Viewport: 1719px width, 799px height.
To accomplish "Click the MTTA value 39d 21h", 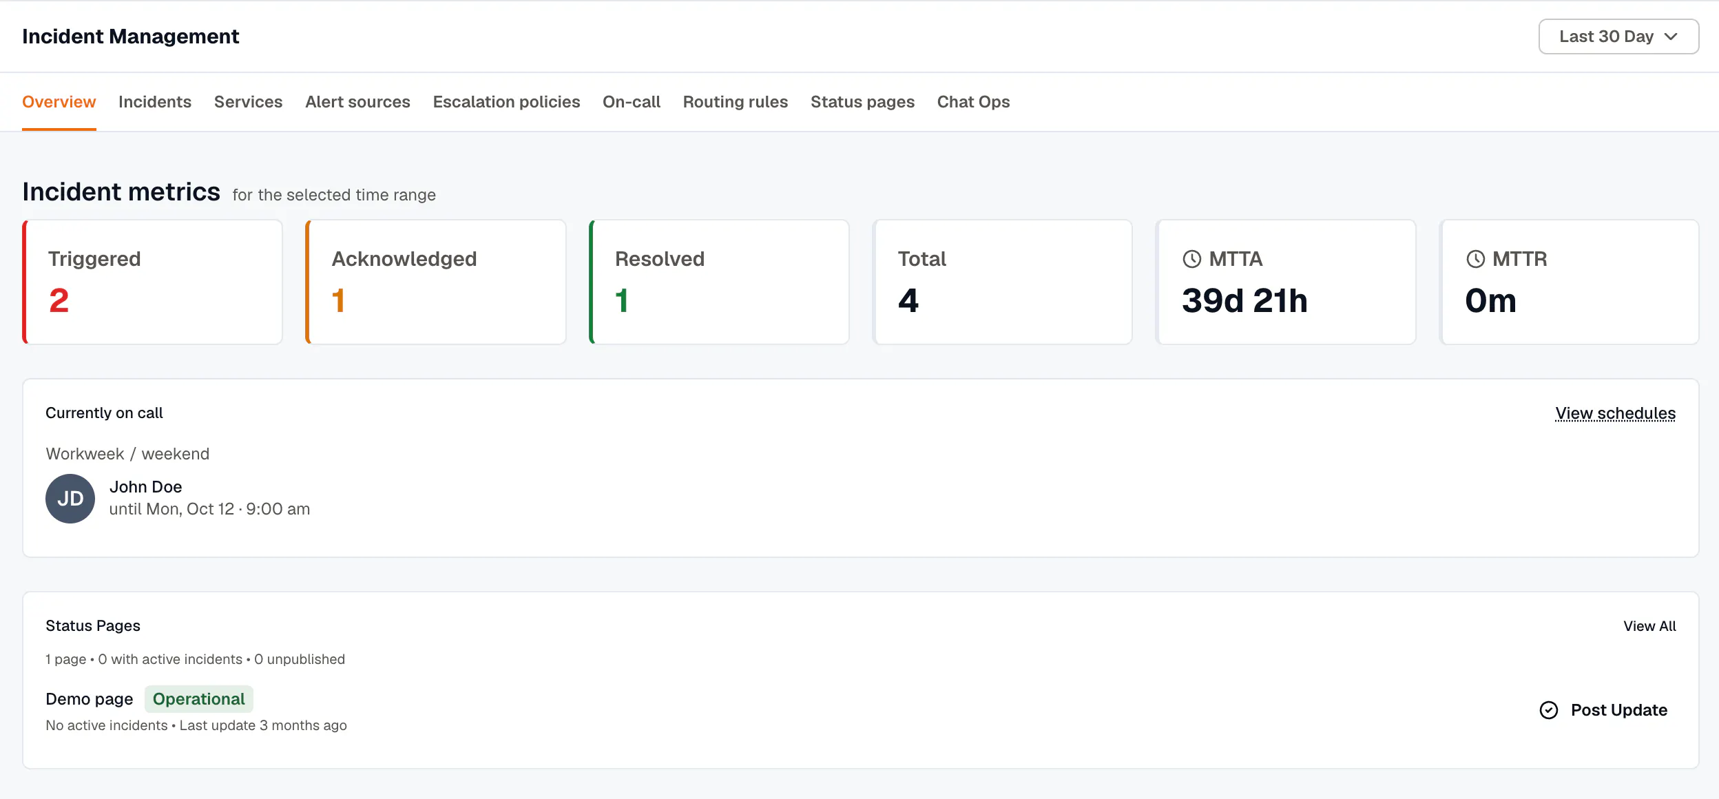I will click(x=1244, y=301).
